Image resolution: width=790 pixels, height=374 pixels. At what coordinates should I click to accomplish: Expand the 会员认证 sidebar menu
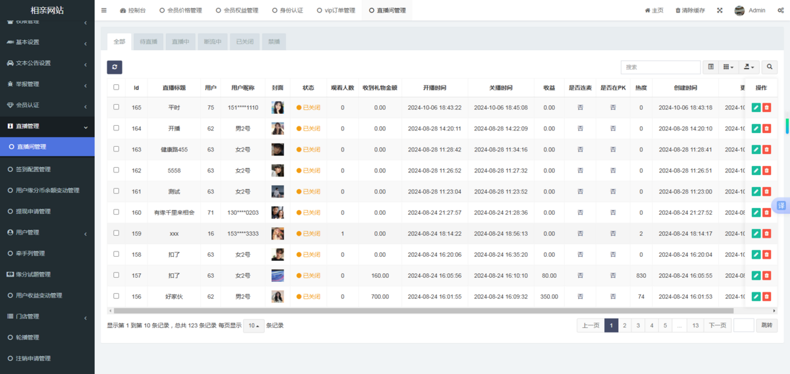[x=47, y=105]
